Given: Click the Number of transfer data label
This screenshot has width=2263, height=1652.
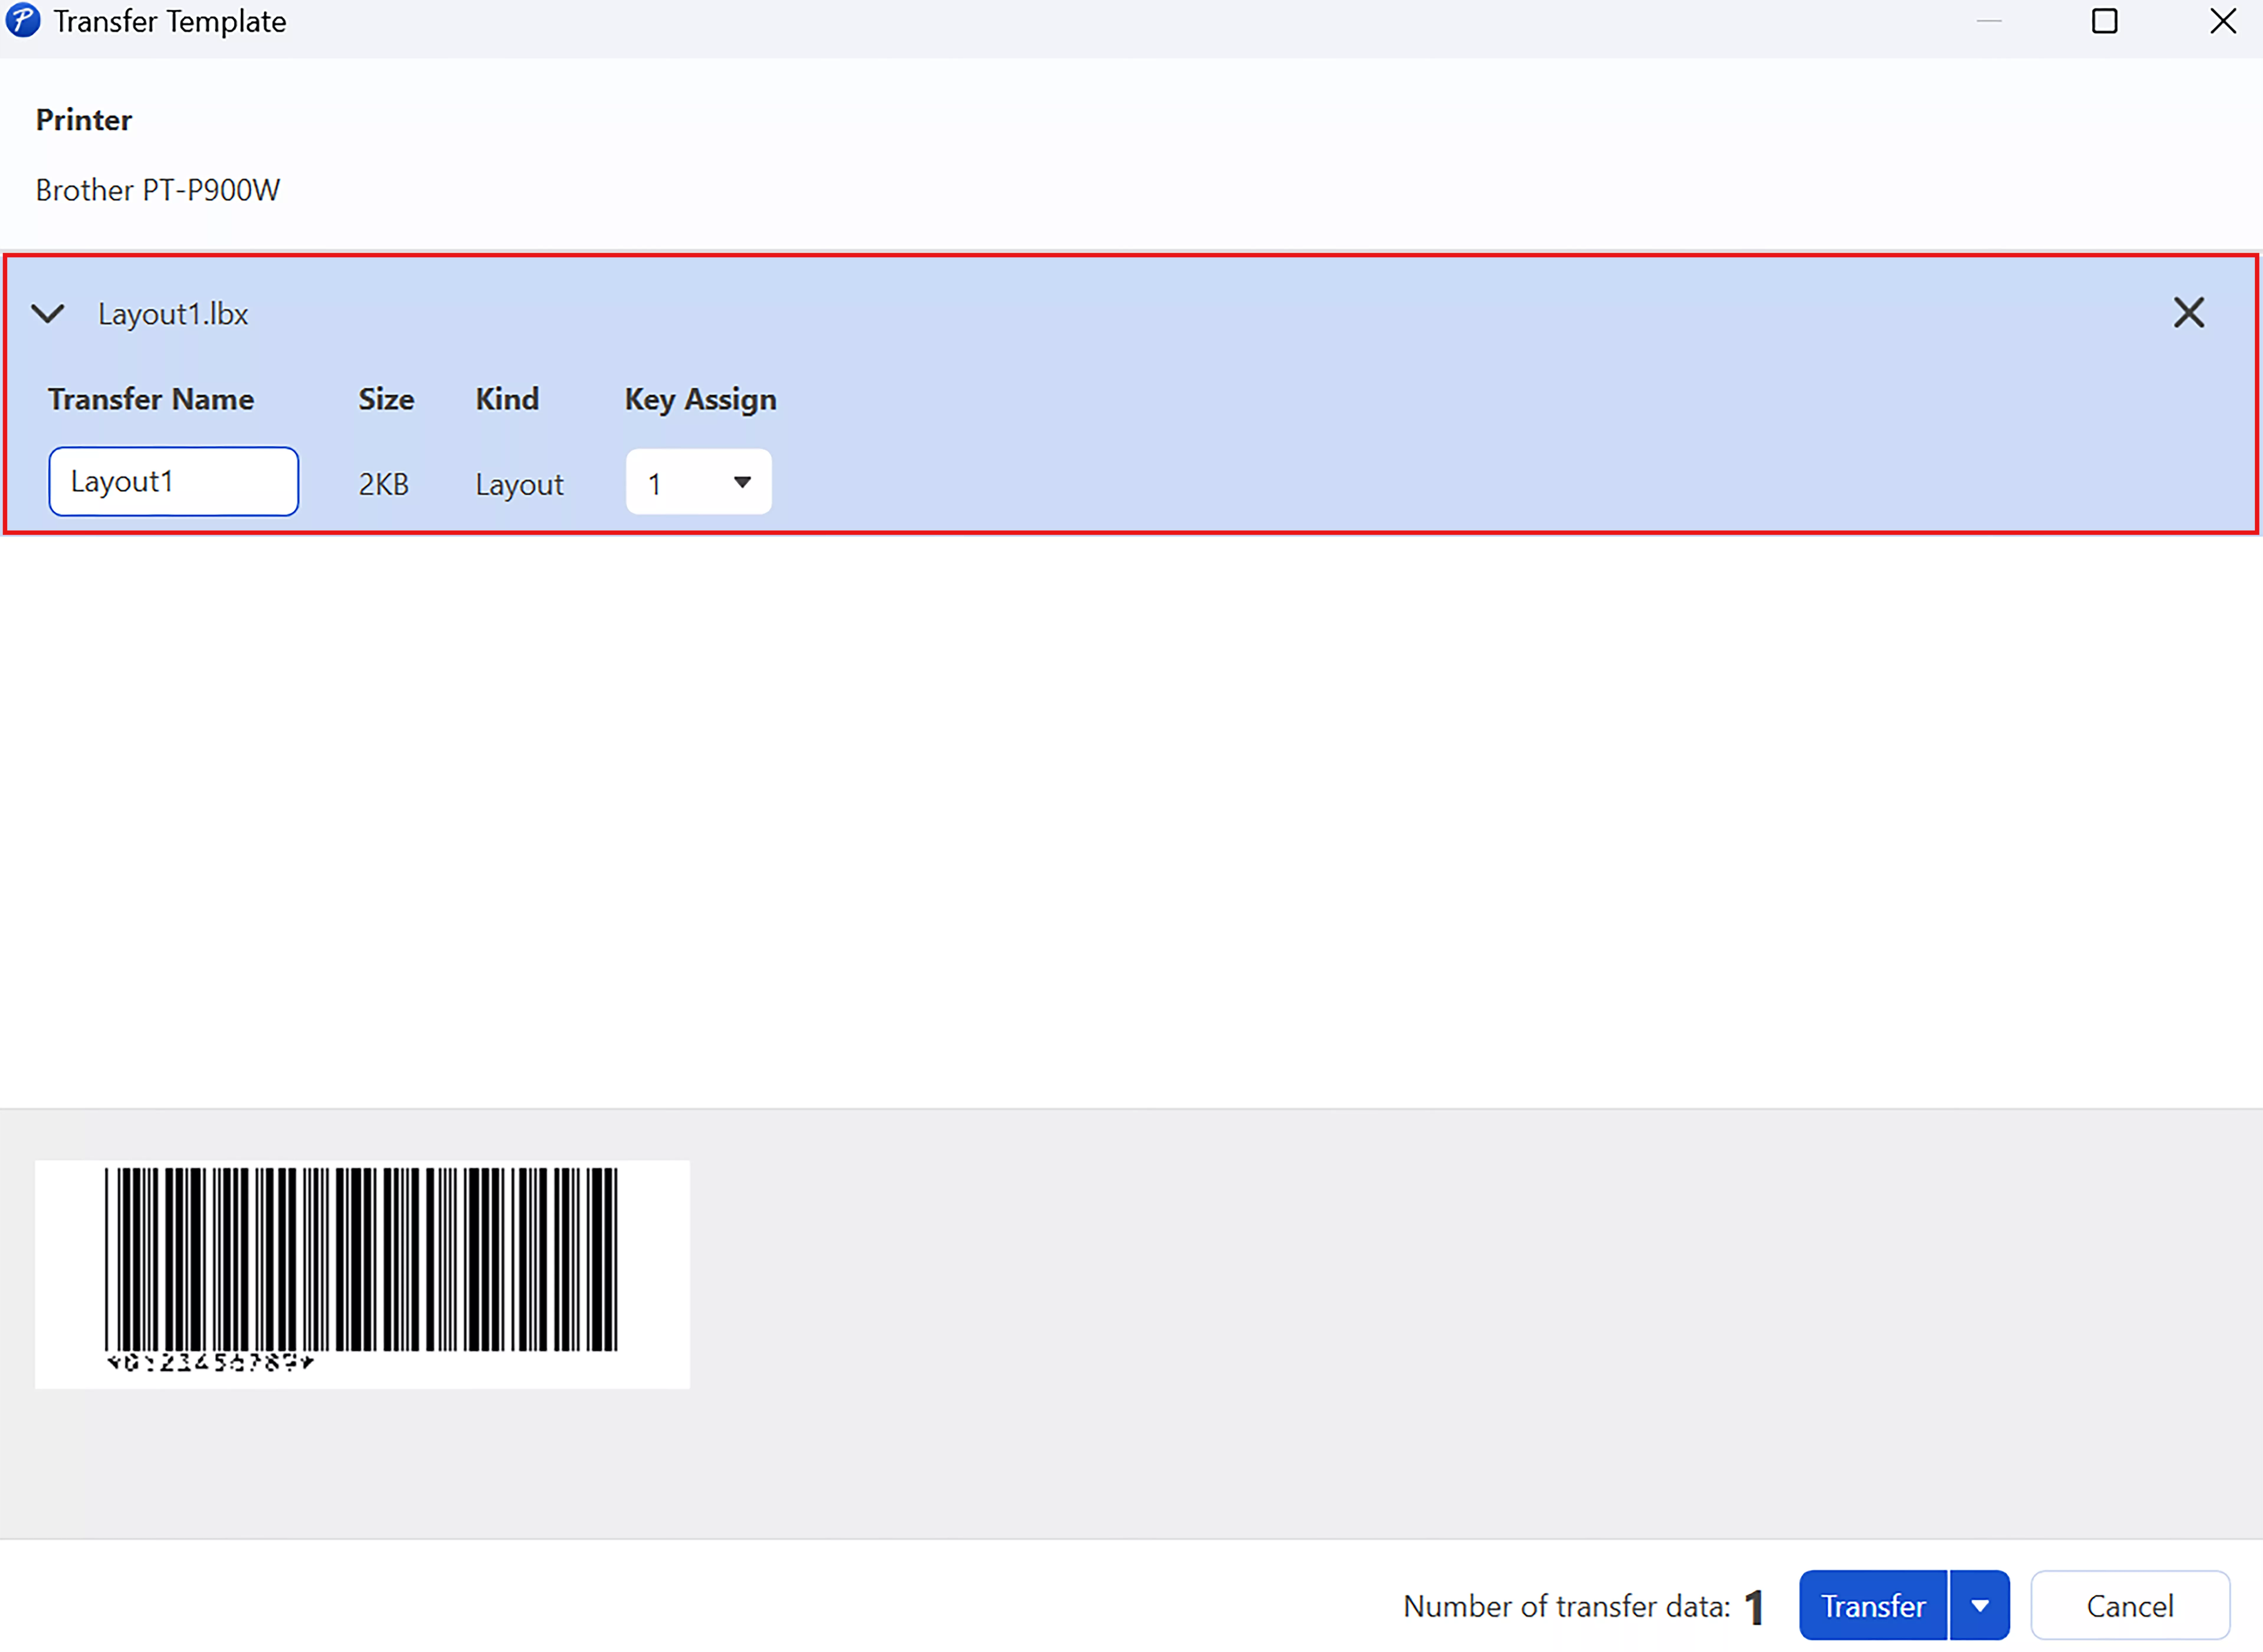Looking at the screenshot, I should (x=1566, y=1606).
